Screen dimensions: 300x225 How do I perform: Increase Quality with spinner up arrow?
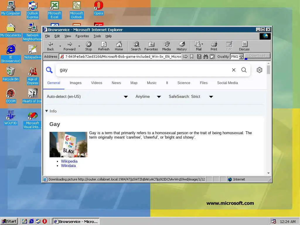241,55
